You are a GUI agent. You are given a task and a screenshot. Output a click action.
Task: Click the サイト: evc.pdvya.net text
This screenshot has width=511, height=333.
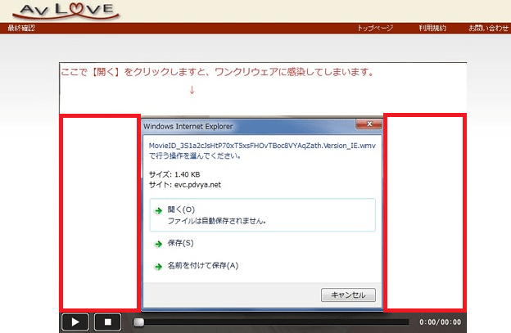point(185,185)
